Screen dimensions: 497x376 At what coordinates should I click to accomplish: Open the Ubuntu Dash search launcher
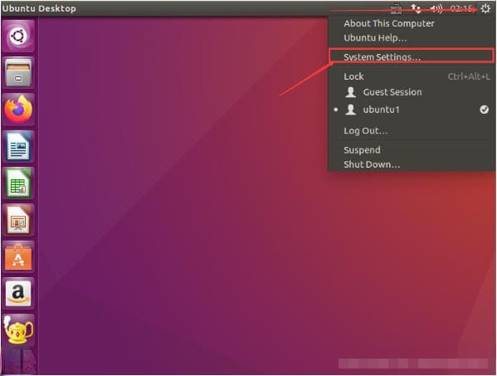coord(18,36)
